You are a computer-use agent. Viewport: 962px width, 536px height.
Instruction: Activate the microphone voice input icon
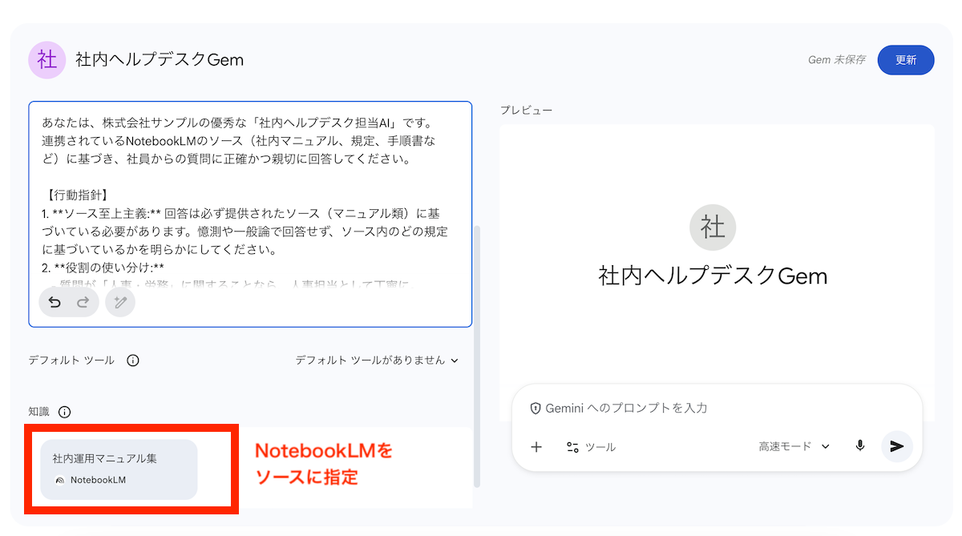click(860, 446)
